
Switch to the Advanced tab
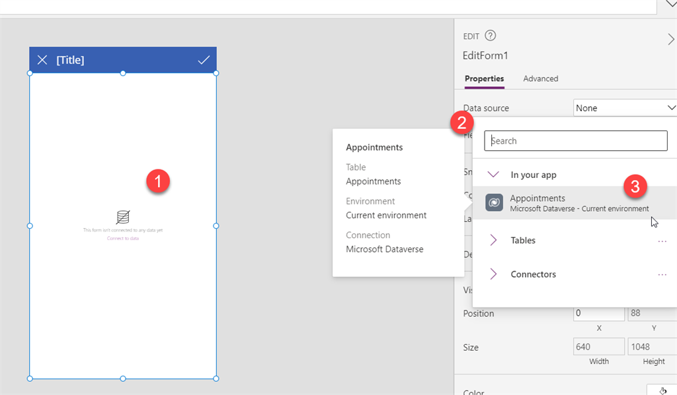[x=540, y=78]
